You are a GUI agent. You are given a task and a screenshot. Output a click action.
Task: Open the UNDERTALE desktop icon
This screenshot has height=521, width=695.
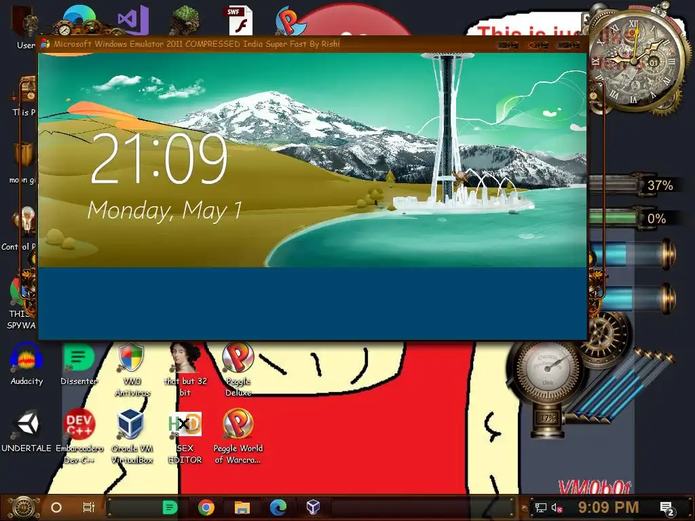click(26, 431)
